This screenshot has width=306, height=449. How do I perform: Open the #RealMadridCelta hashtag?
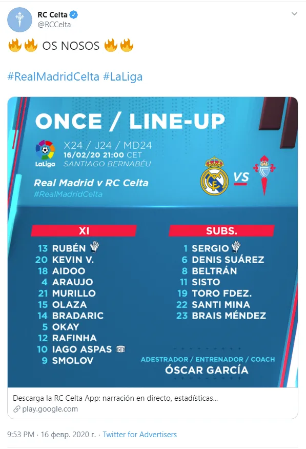[x=53, y=76]
